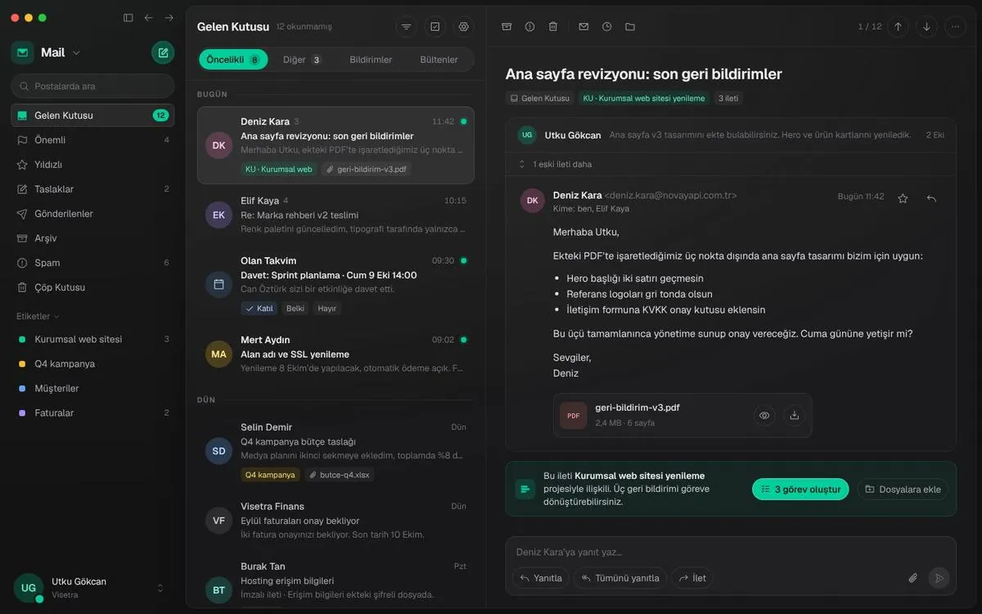
Task: Filter by Q4 kampanya label
Action: (92, 363)
